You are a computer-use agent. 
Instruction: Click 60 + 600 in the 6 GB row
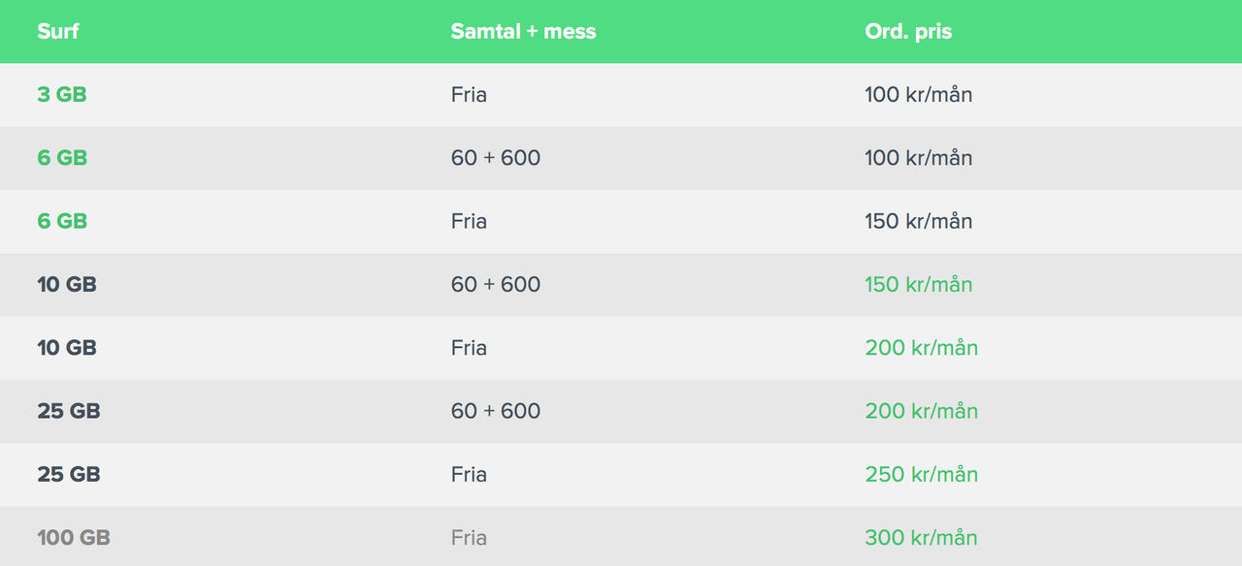[x=495, y=158]
